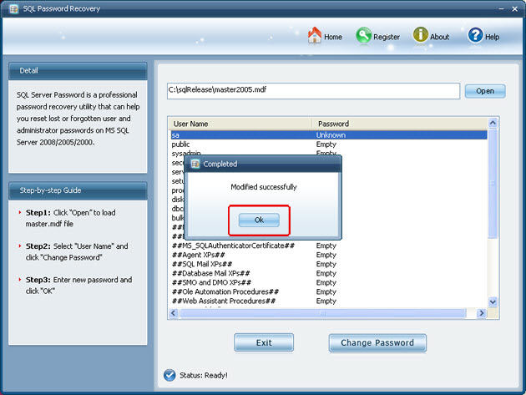Click the horizontal scrollbar right arrow
Image resolution: width=526 pixels, height=395 pixels.
(482, 313)
